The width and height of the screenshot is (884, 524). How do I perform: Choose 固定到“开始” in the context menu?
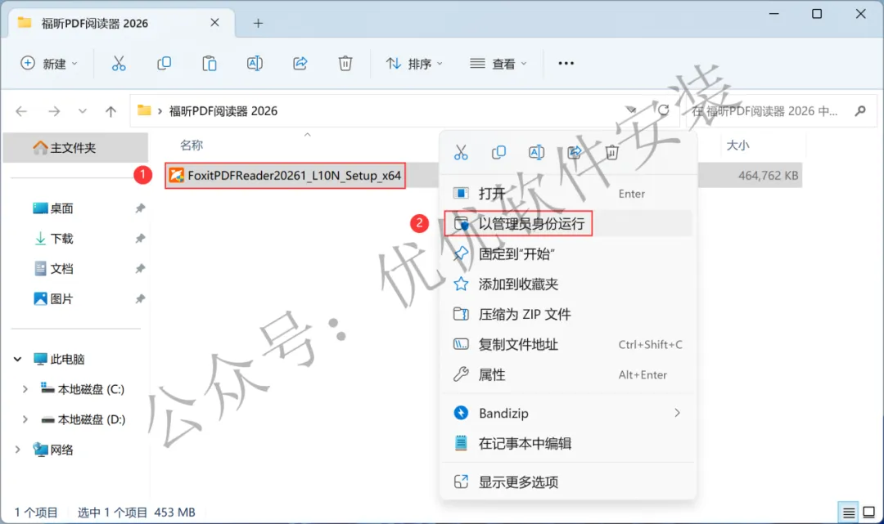pyautogui.click(x=568, y=254)
